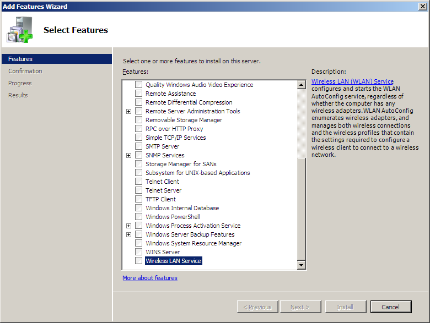Click the Install button
This screenshot has width=430, height=323.
346,307
